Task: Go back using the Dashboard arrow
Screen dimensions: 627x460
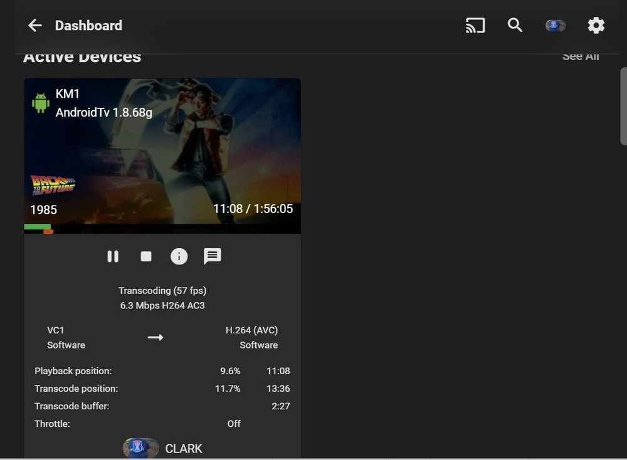Action: 35,26
